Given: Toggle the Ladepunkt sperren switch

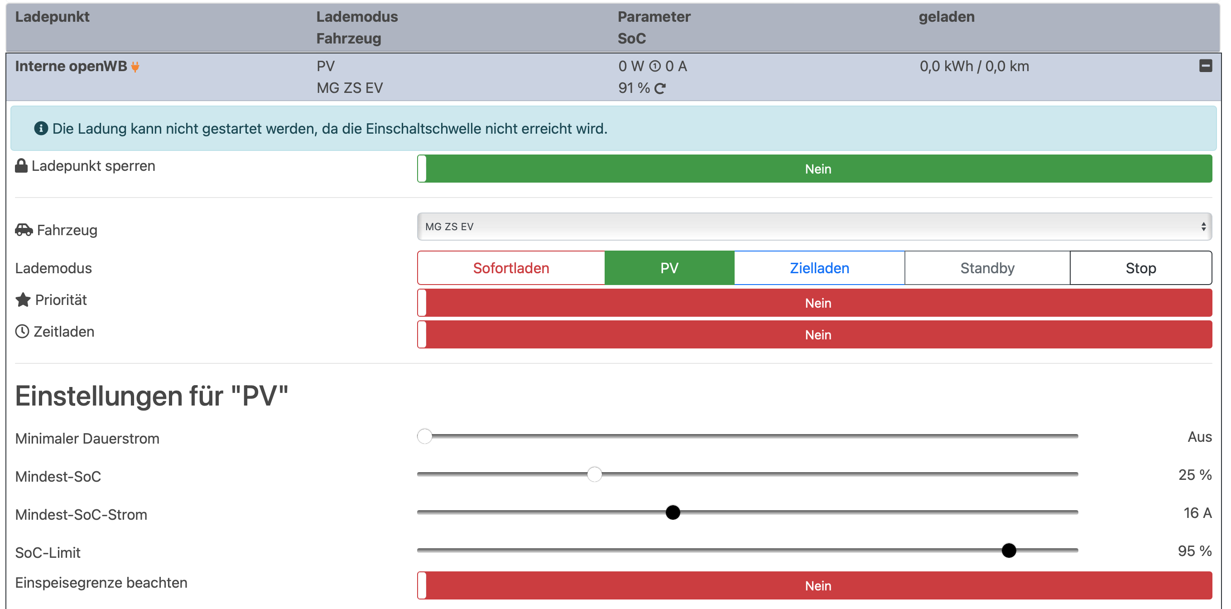Looking at the screenshot, I should (814, 169).
